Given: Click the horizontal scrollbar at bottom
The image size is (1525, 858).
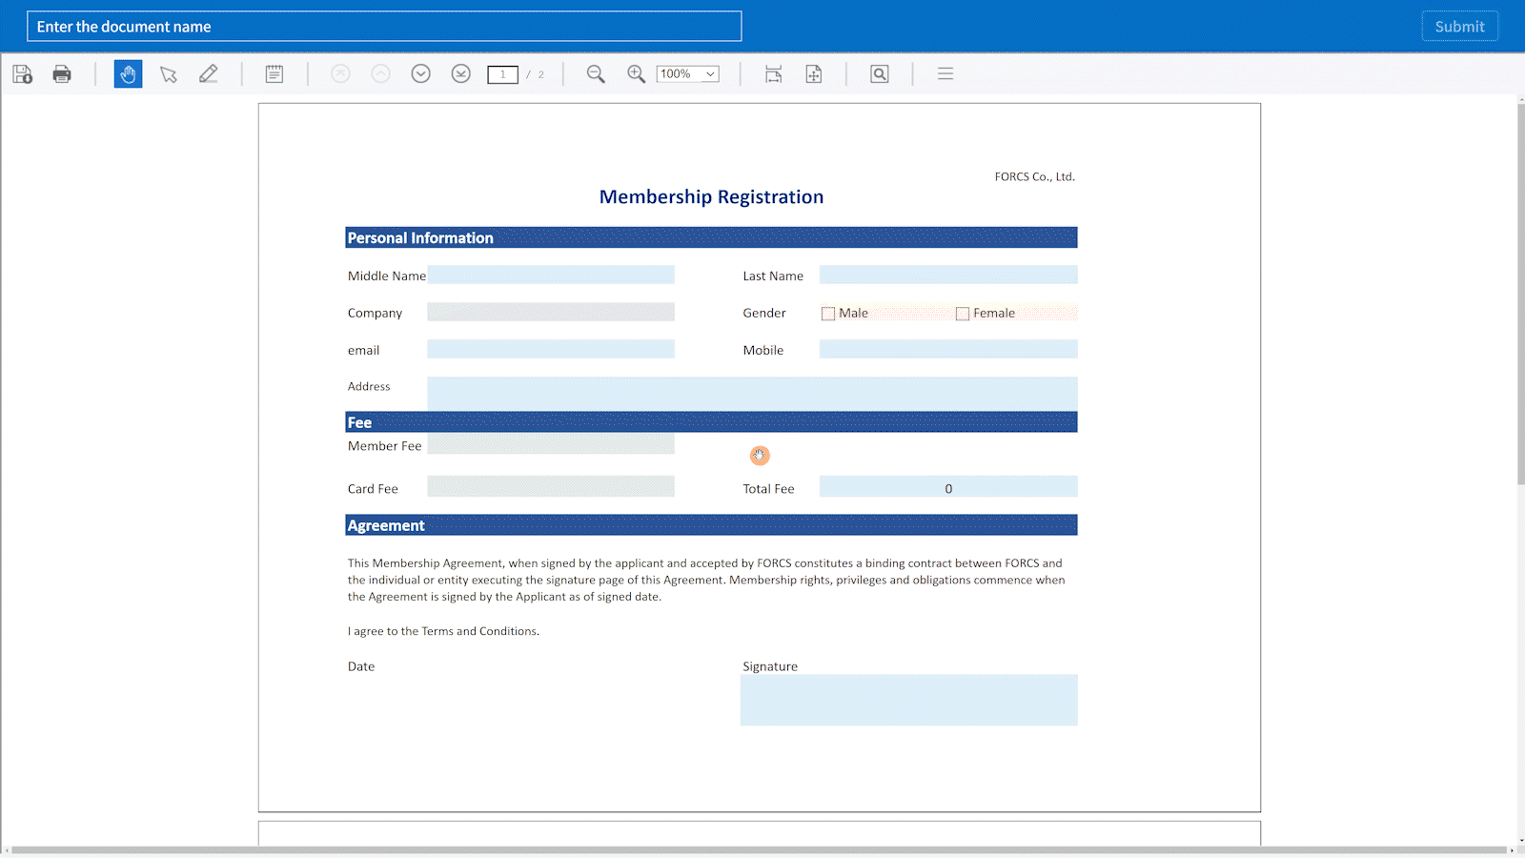Looking at the screenshot, I should [759, 849].
